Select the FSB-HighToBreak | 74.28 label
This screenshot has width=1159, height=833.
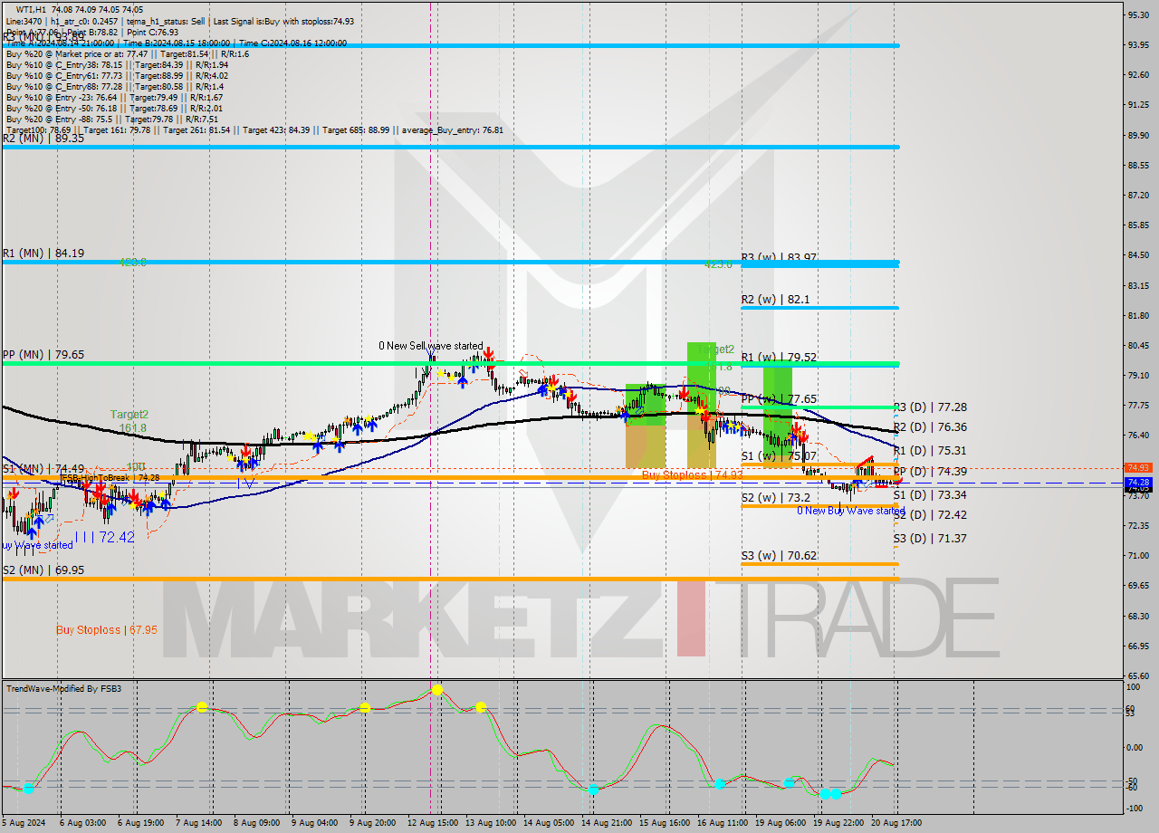(x=110, y=478)
